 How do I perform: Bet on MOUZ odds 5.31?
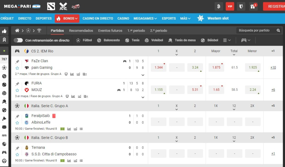195,90
